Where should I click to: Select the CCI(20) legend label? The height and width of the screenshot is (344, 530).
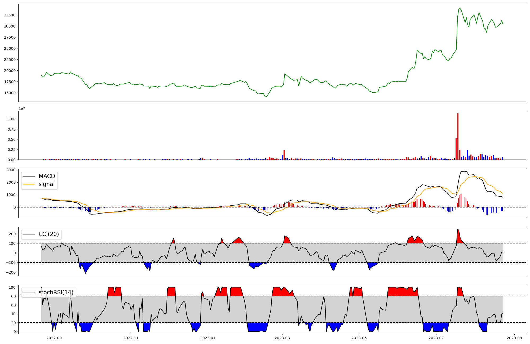pyautogui.click(x=49, y=234)
